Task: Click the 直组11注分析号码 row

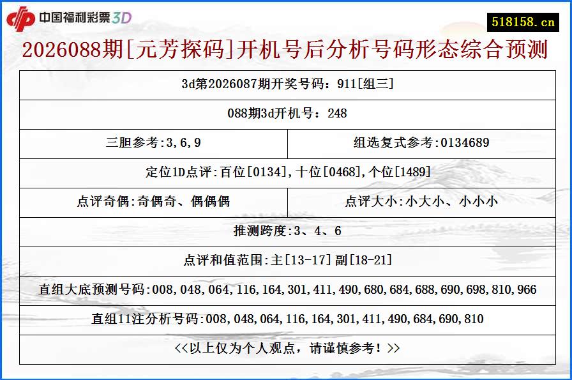Action: 287,320
